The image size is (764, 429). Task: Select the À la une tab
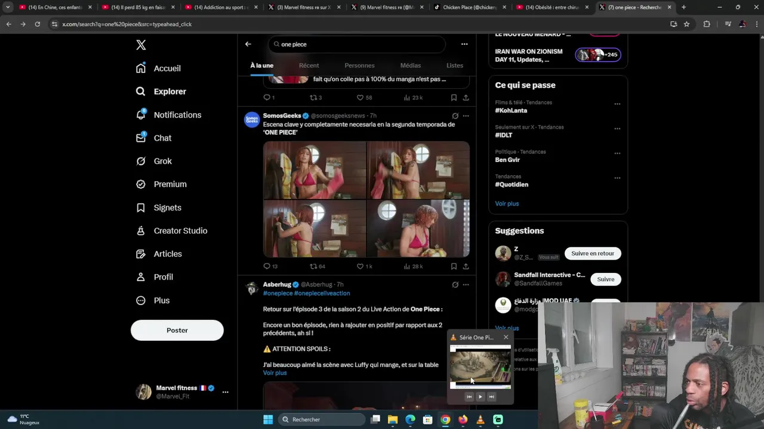[261, 66]
